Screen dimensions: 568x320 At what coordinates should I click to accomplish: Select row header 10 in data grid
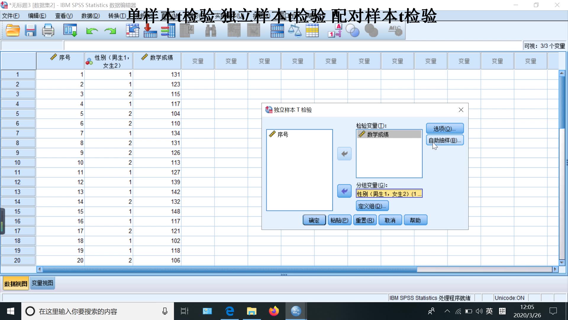pyautogui.click(x=18, y=162)
